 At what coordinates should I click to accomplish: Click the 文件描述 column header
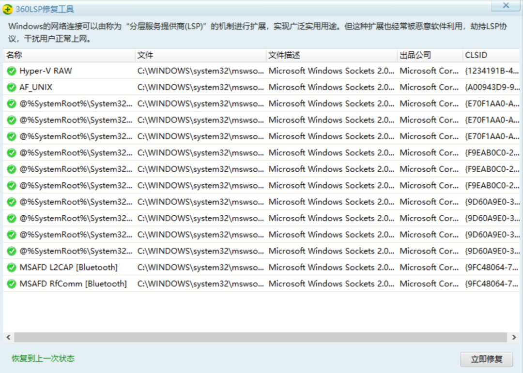pos(332,55)
